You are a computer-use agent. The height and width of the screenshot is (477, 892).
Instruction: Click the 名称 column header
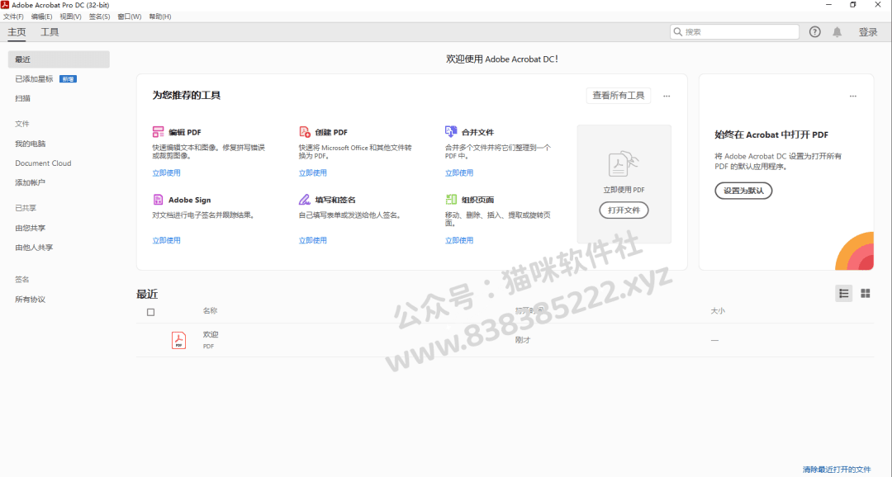(210, 311)
